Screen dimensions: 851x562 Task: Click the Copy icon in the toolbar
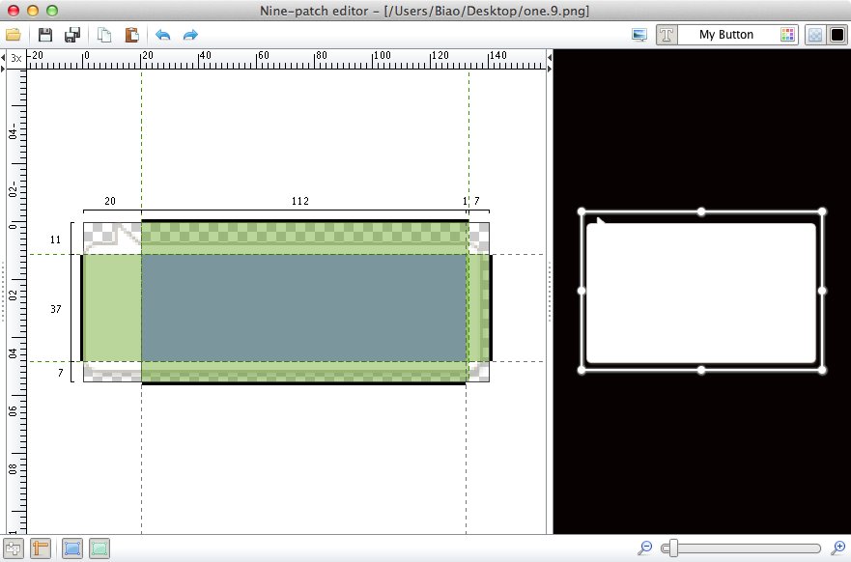pos(104,35)
